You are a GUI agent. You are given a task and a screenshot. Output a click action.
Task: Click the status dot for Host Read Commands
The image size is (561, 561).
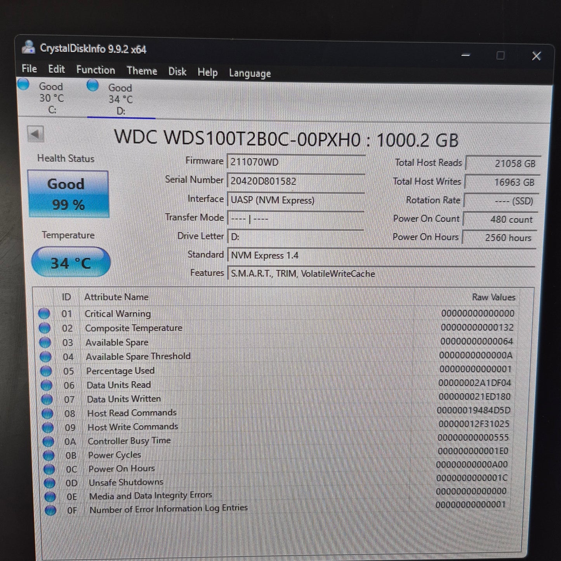point(47,413)
